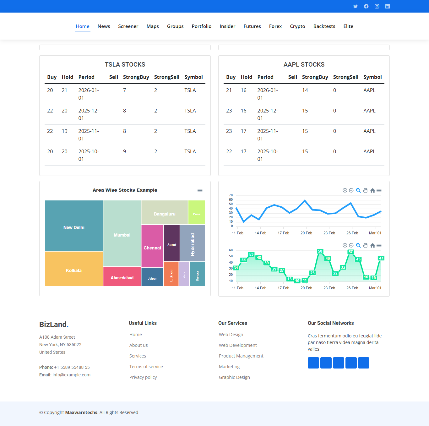Open the Terms of service footer link
The width and height of the screenshot is (429, 426).
point(146,367)
